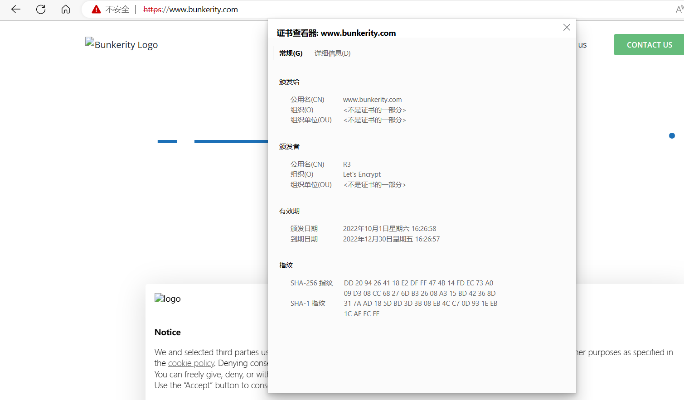Select the 常规(G) certificate tab
684x400 pixels.
point(290,53)
